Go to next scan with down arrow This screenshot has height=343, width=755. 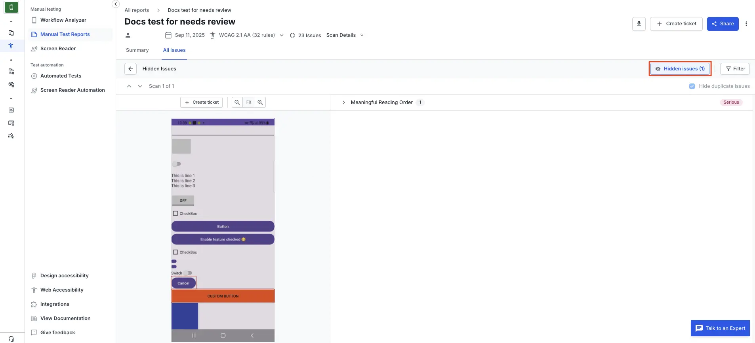tap(140, 86)
